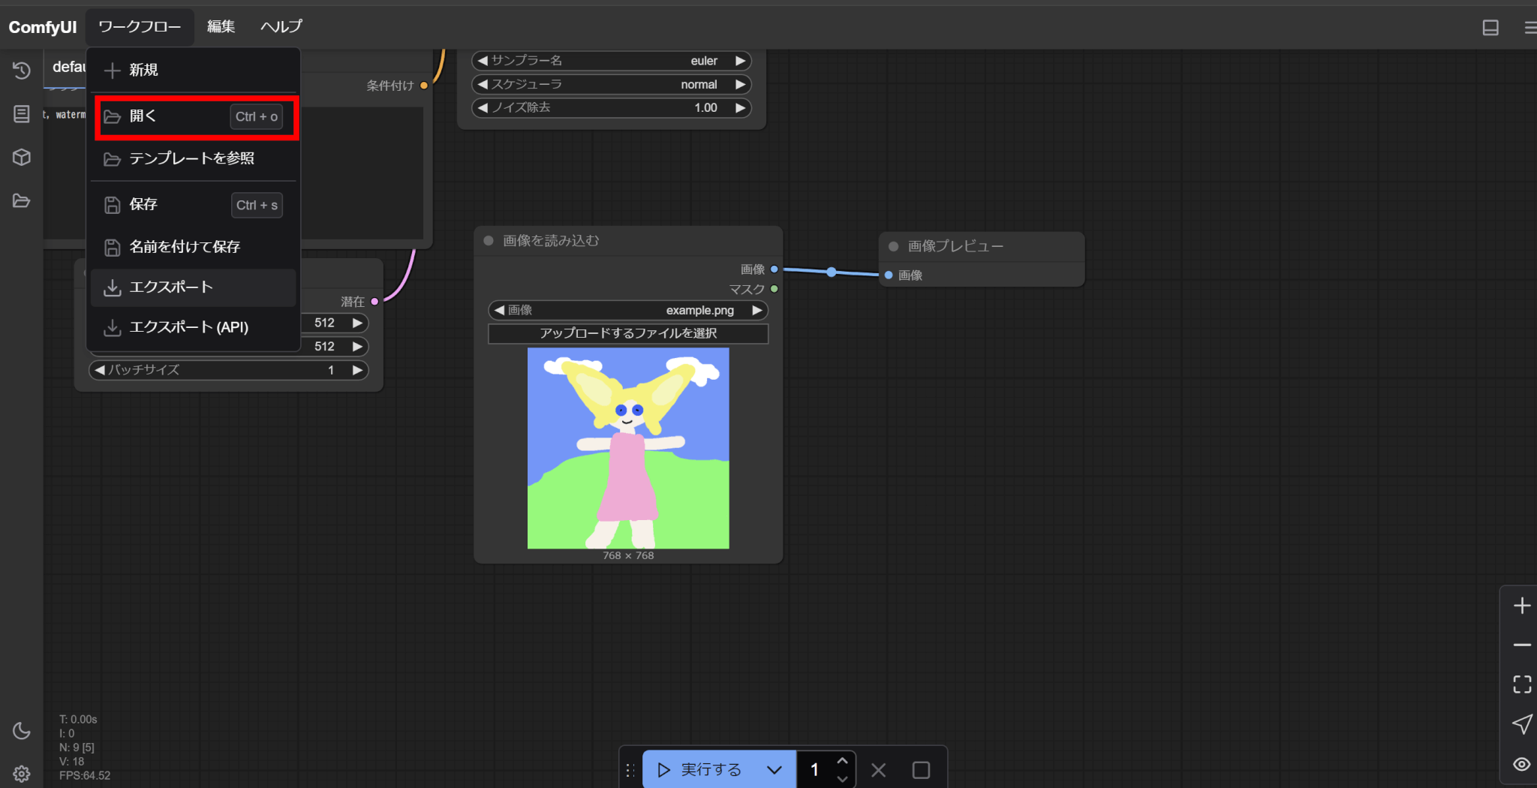
Task: Open the image example.png selector
Action: click(x=627, y=310)
